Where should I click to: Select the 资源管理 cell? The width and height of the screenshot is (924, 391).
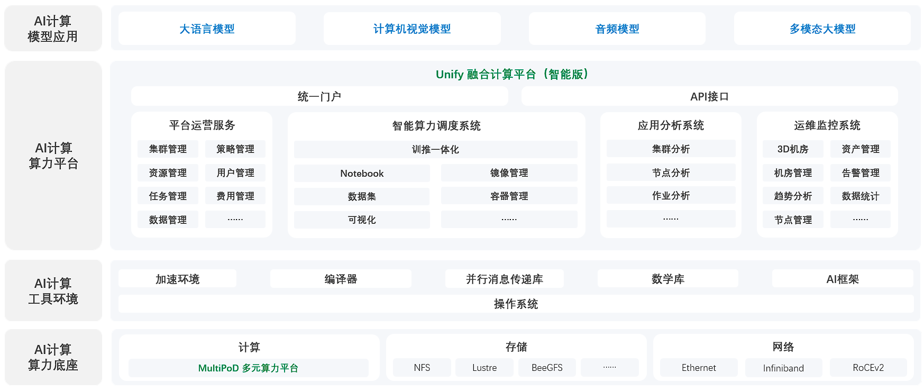[168, 173]
